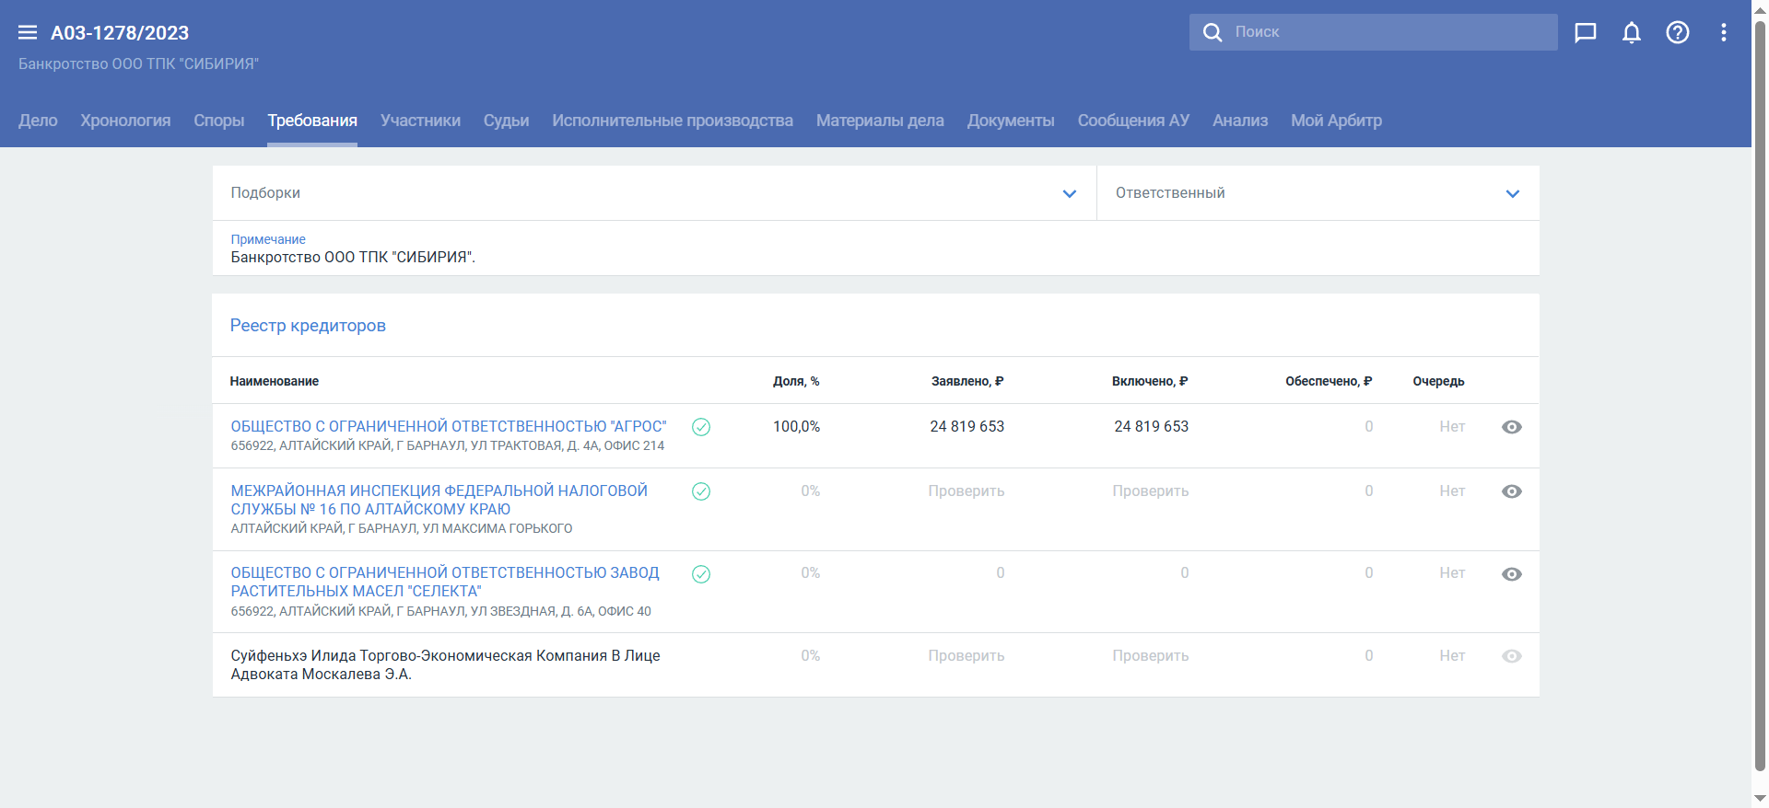Edit the Примечание note field
The image size is (1769, 808).
tap(875, 248)
